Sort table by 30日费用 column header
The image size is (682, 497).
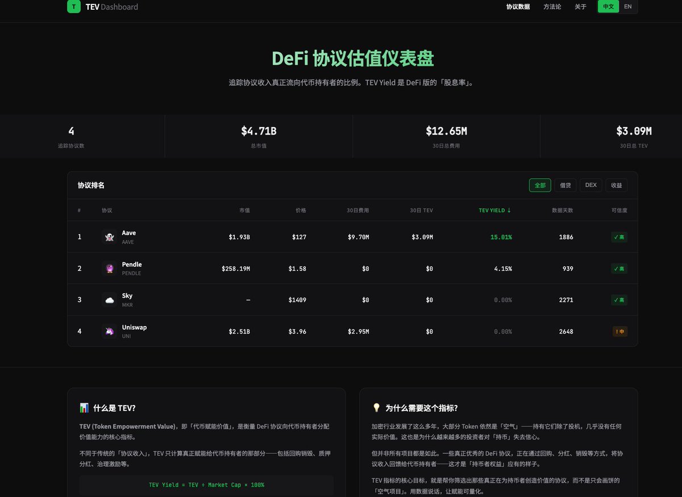click(x=358, y=210)
